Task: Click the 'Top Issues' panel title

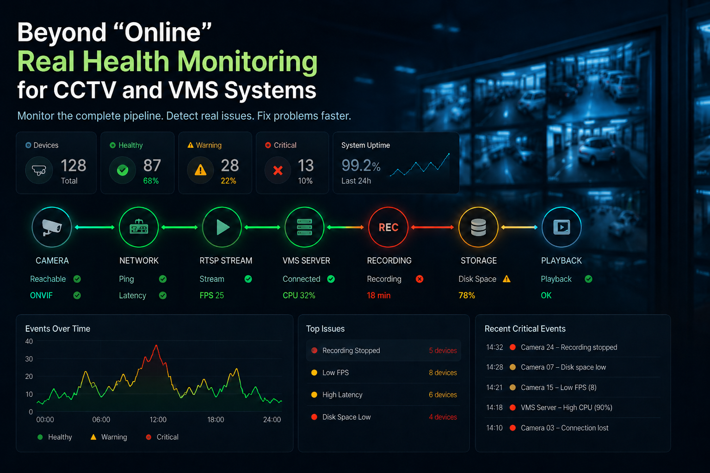Action: tap(325, 329)
